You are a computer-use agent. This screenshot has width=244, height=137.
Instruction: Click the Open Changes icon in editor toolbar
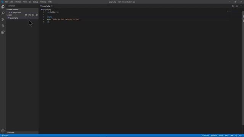coord(233,6)
